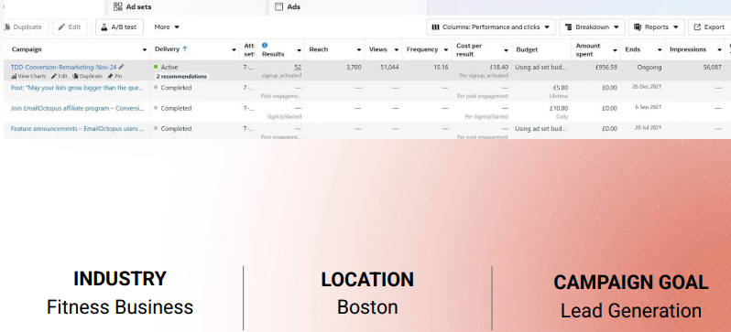Switch to the Ads tab
731x332 pixels.
click(288, 7)
